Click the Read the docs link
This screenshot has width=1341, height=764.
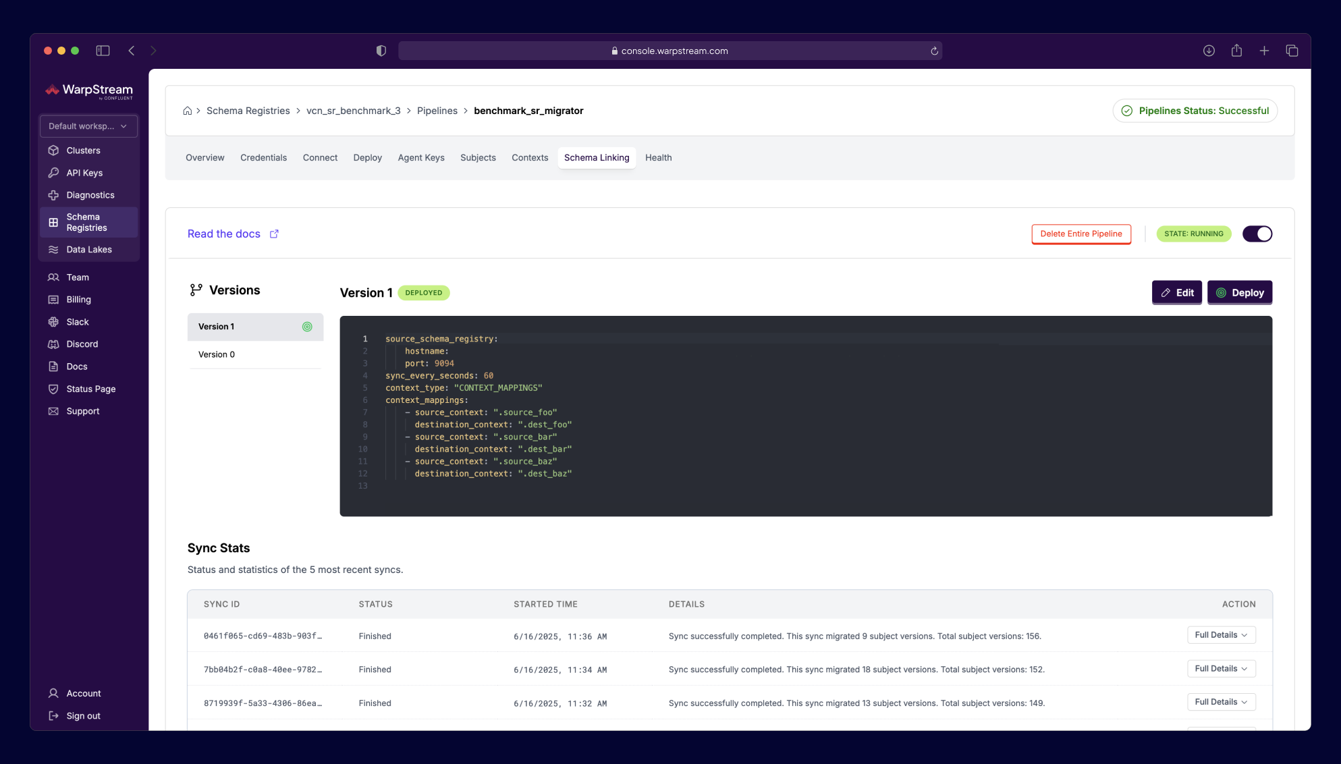click(224, 234)
